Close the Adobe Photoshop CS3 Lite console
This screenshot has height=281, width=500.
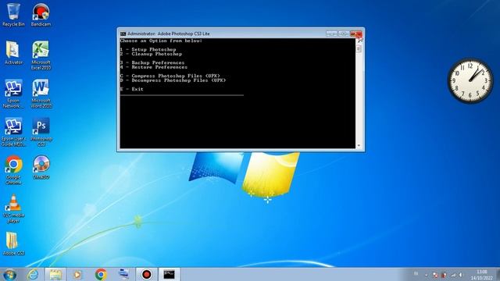(356, 34)
